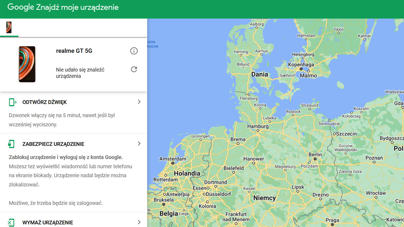The height and width of the screenshot is (227, 404).
Task: Click Hamburg city marker on map
Action: point(258,130)
